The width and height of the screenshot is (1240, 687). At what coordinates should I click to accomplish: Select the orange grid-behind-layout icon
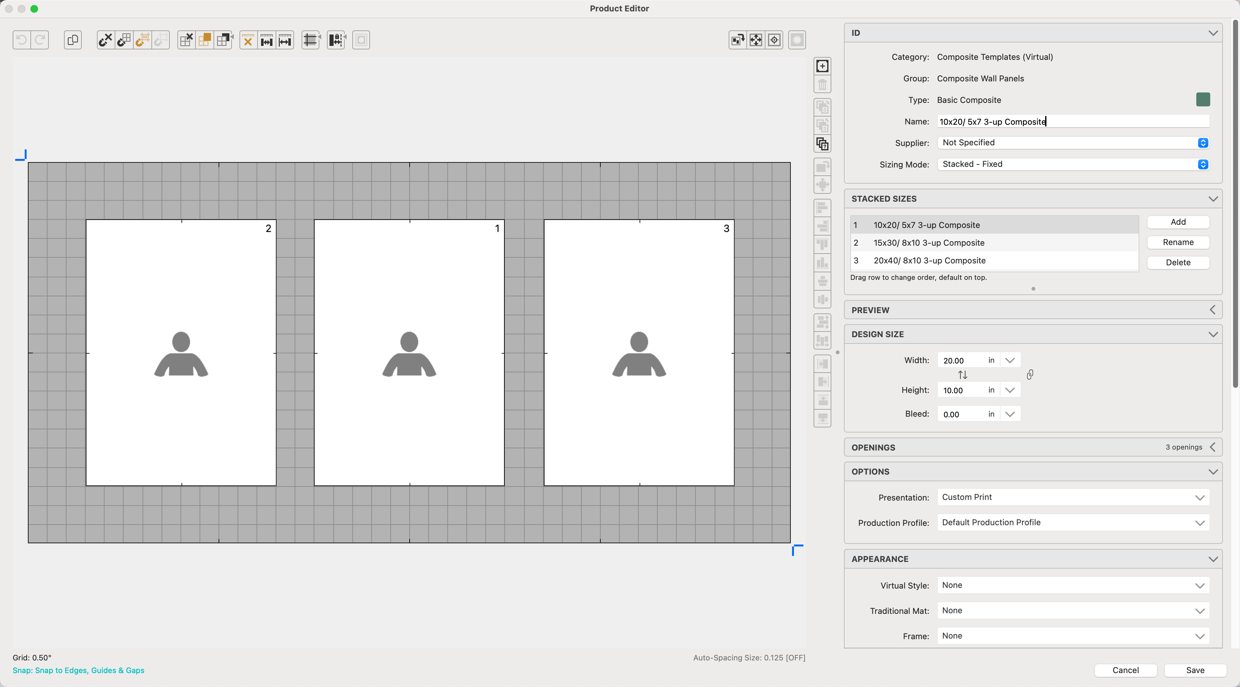click(x=205, y=40)
